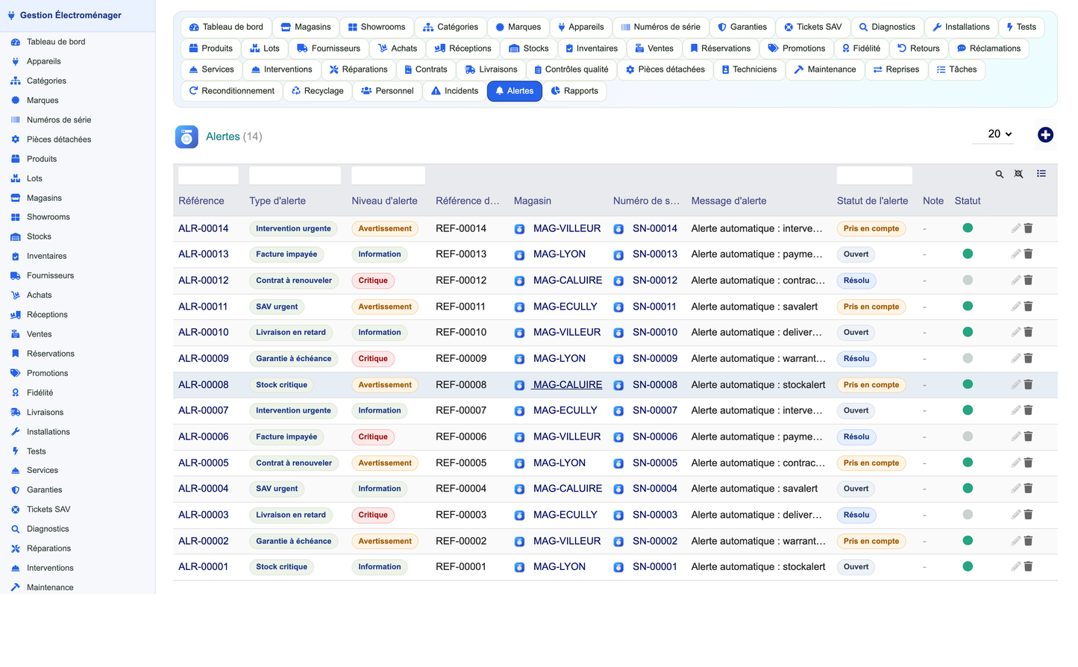Viewport: 1078px width, 667px height.
Task: Click the clear search filter icon
Action: tap(1018, 175)
